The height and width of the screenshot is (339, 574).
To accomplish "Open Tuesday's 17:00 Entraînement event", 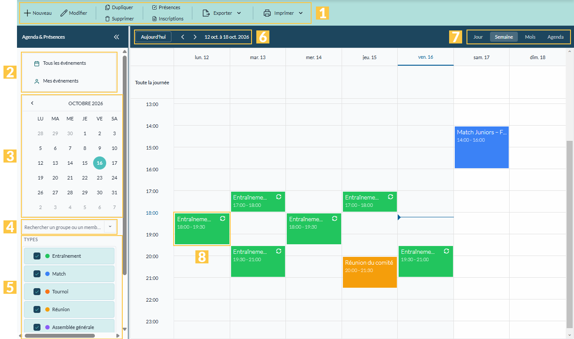I will click(258, 202).
